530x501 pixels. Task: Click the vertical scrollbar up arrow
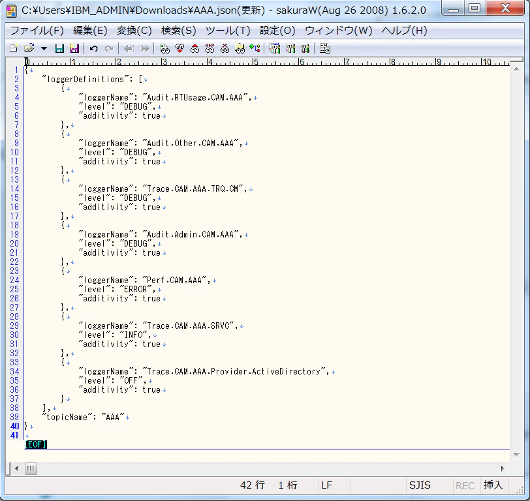[516, 69]
